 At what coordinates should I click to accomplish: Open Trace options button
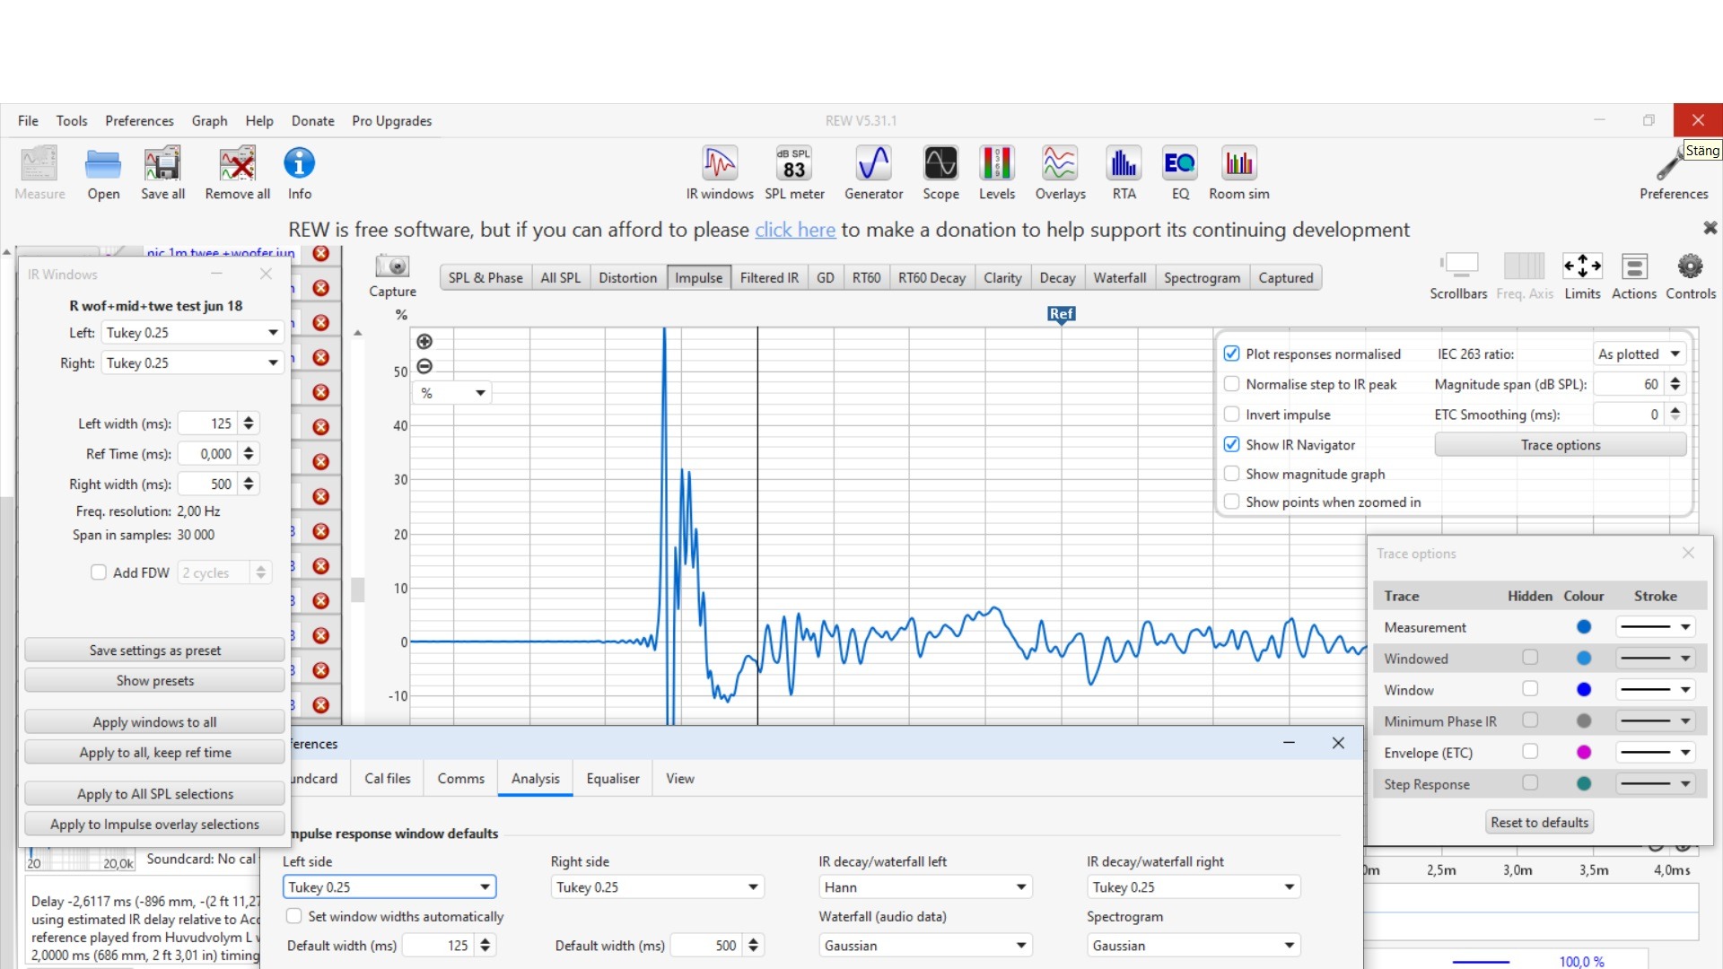[x=1560, y=444]
